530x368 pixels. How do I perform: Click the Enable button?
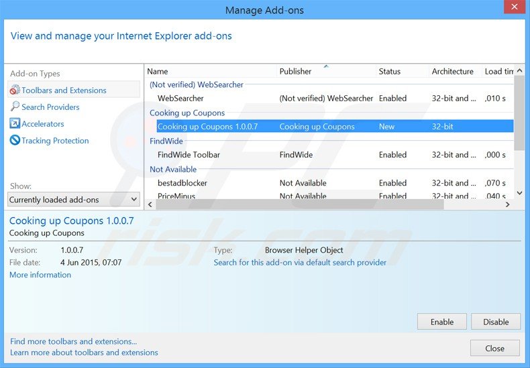click(x=442, y=322)
